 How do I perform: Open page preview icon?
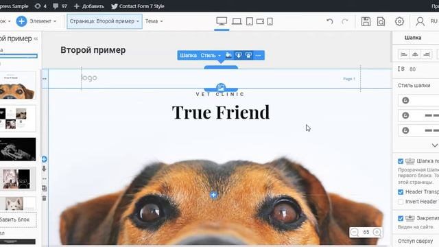tap(381, 21)
